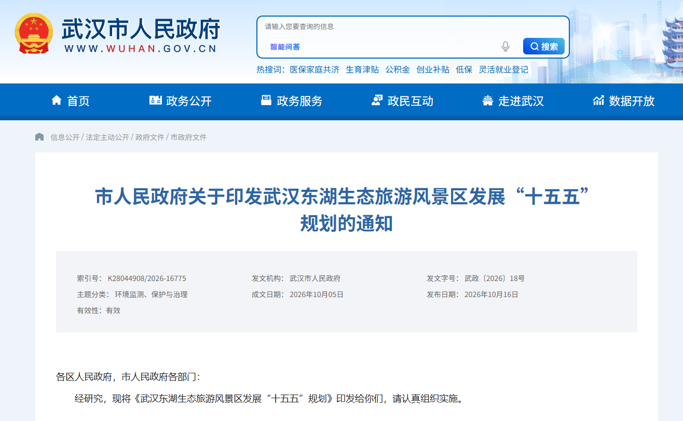This screenshot has height=421, width=683.
Task: Click the publish date 2026年10月16日
Action: pyautogui.click(x=491, y=294)
